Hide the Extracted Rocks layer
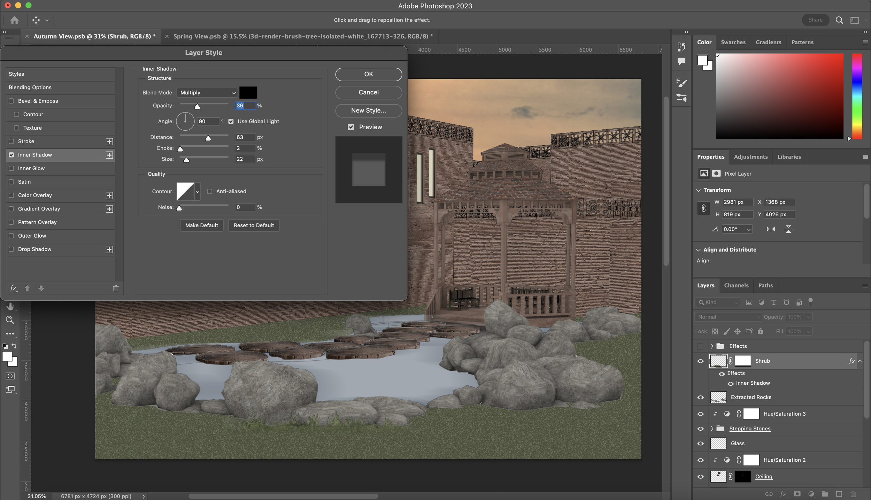This screenshot has height=500, width=871. (x=700, y=398)
